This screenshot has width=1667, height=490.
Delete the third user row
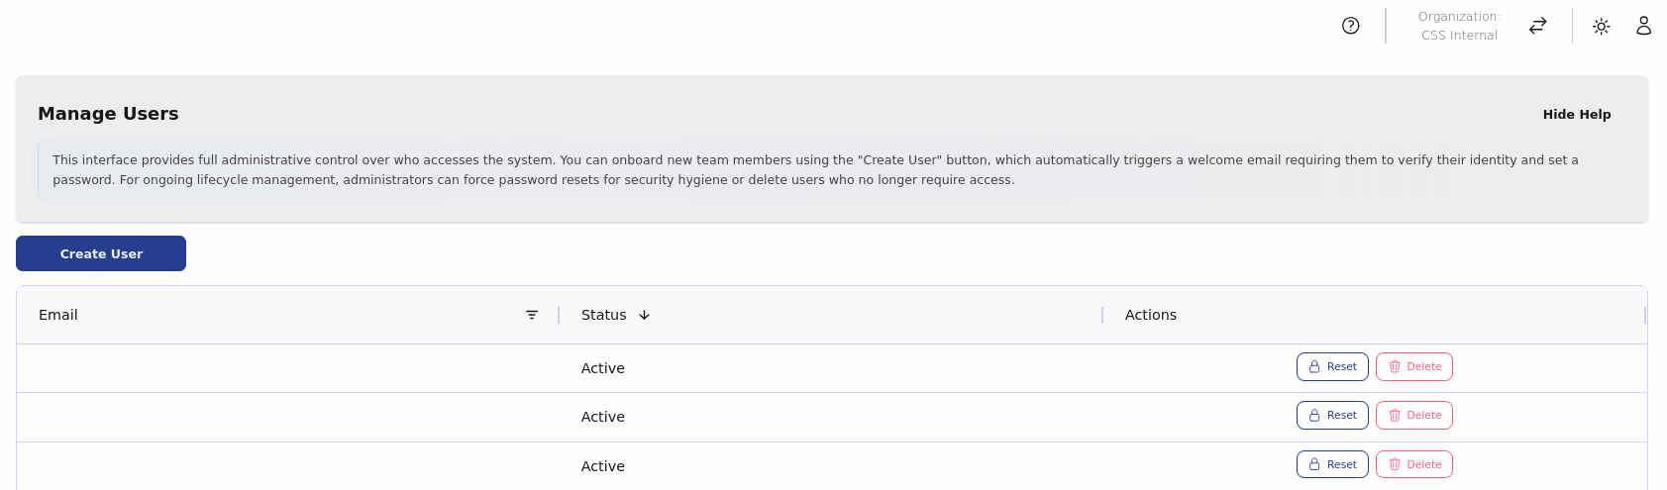click(1413, 464)
